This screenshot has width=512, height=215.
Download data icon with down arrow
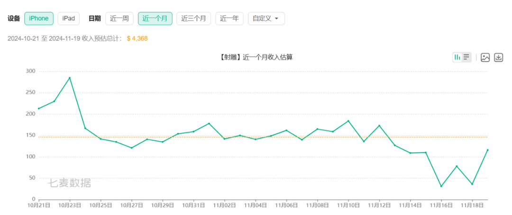click(498, 58)
